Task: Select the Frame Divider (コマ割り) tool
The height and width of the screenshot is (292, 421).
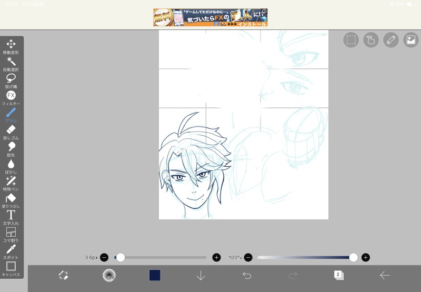Action: pos(11,235)
